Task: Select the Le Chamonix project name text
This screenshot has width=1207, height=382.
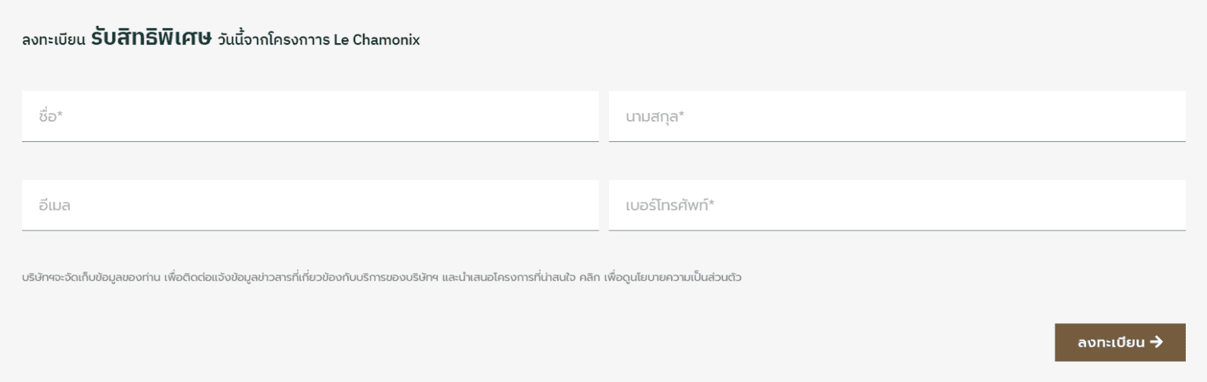Action: tap(376, 40)
